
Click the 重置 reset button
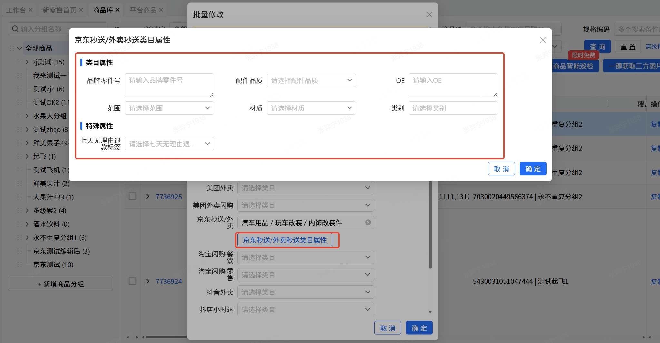pyautogui.click(x=628, y=47)
